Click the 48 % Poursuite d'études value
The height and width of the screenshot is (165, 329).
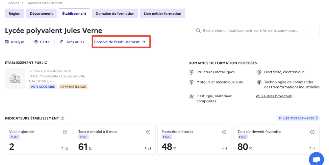point(169,147)
